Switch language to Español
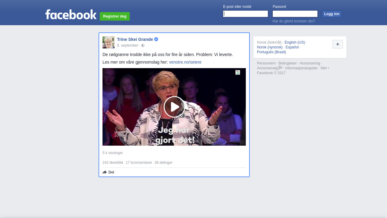 (292, 47)
